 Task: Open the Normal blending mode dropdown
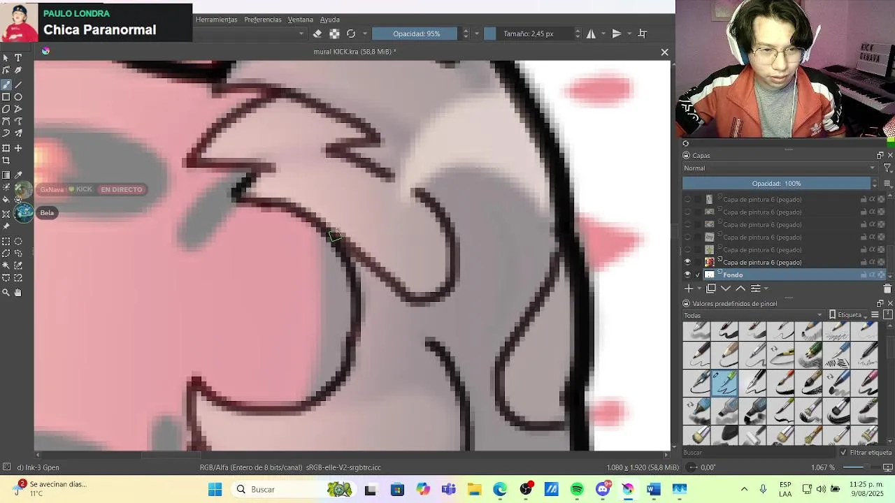(780, 168)
